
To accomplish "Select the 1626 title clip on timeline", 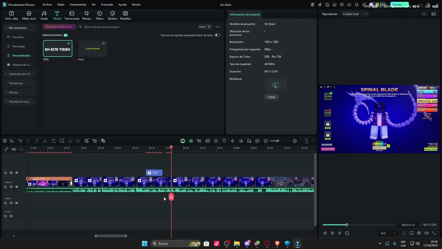I will coord(154,173).
